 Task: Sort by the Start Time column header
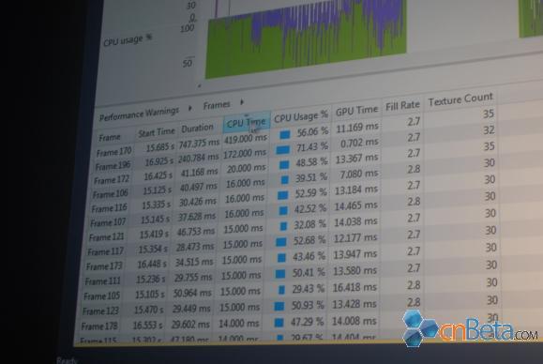coord(157,131)
